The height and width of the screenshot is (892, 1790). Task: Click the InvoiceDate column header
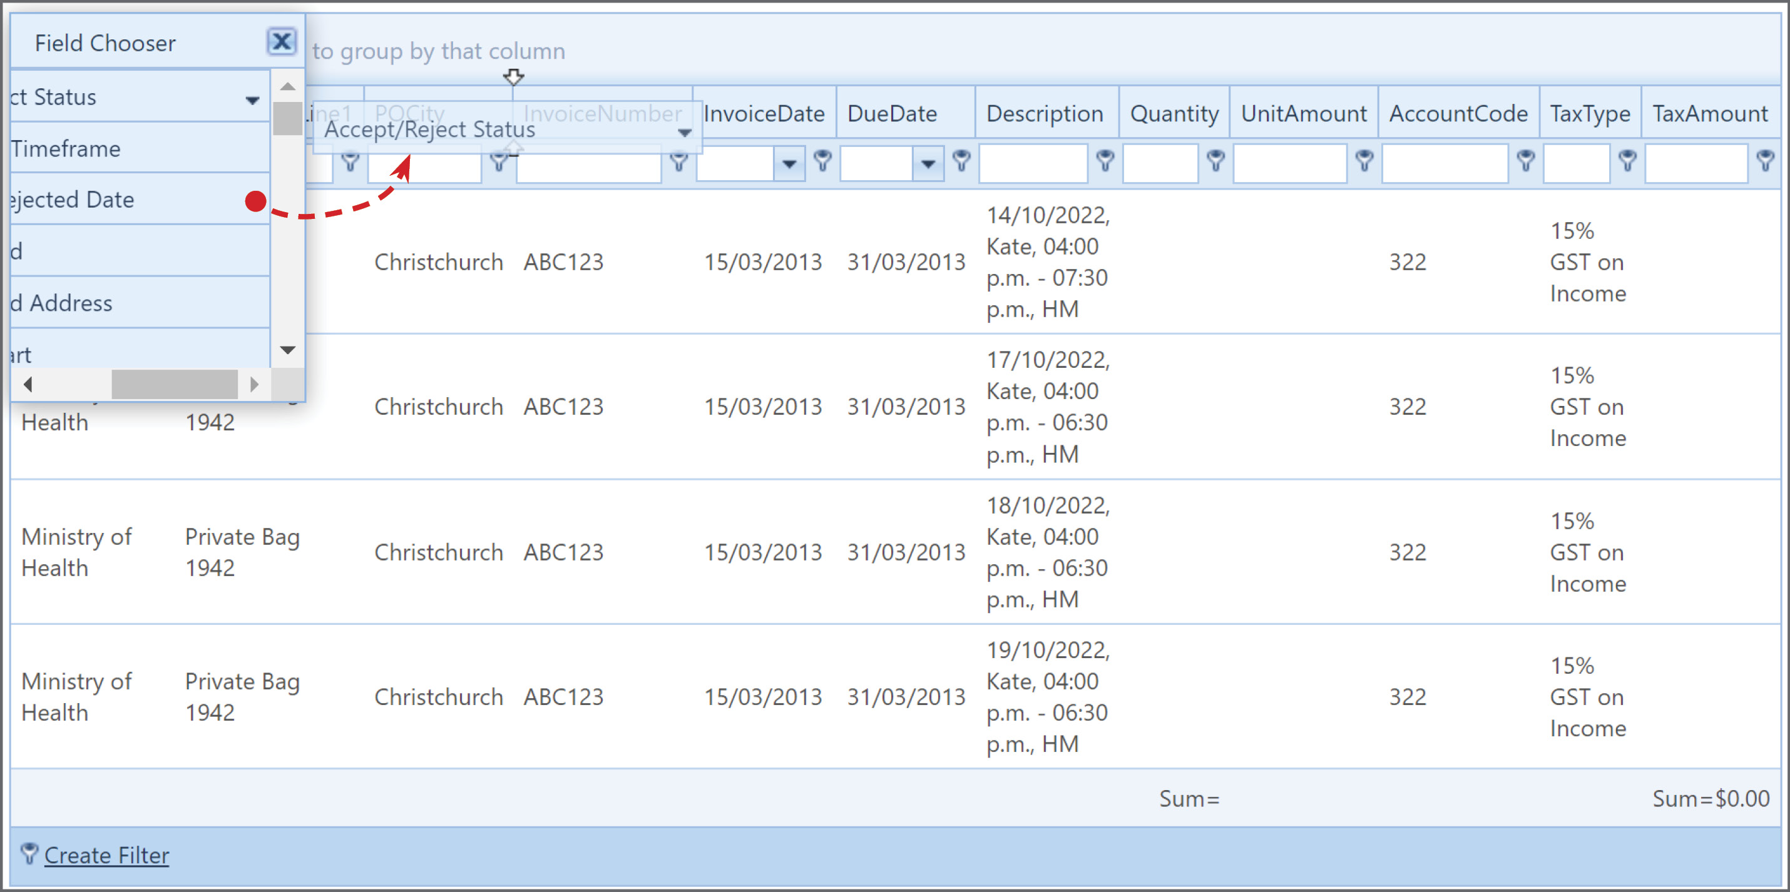point(764,113)
